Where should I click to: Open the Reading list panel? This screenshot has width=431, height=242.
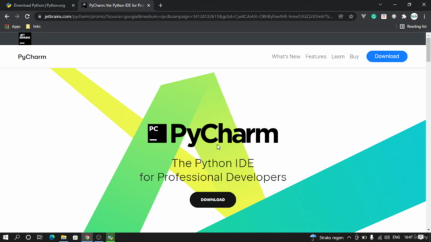[413, 27]
